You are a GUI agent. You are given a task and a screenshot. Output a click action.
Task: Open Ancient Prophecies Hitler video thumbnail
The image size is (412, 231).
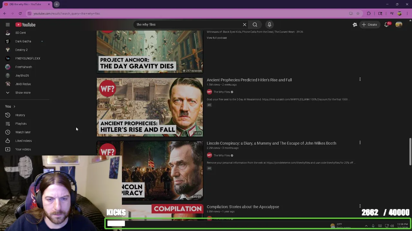(150, 107)
